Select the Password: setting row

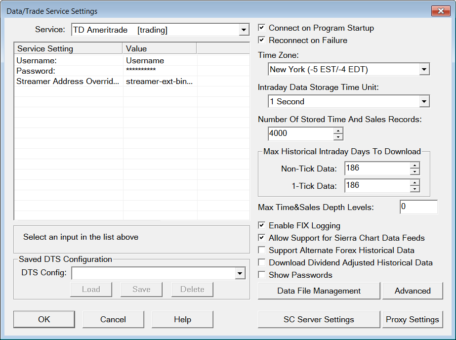coord(132,71)
